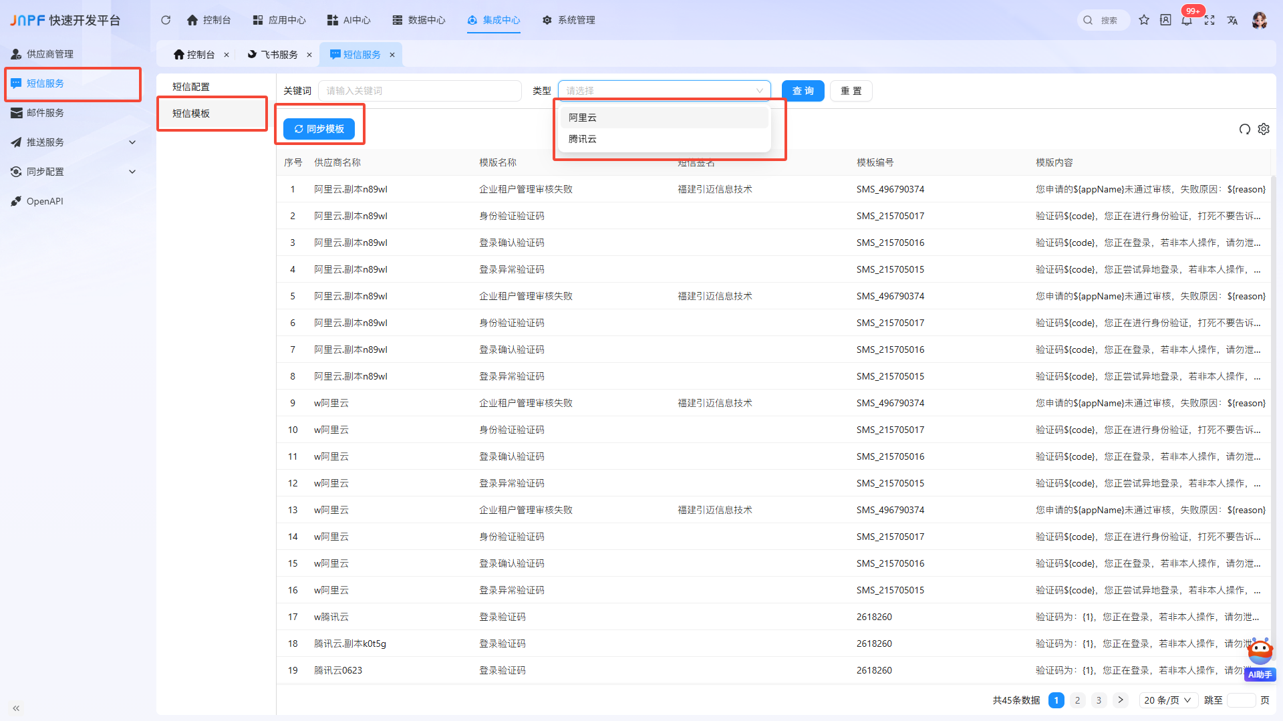Go to page 3 of results
The width and height of the screenshot is (1283, 721).
(x=1099, y=700)
